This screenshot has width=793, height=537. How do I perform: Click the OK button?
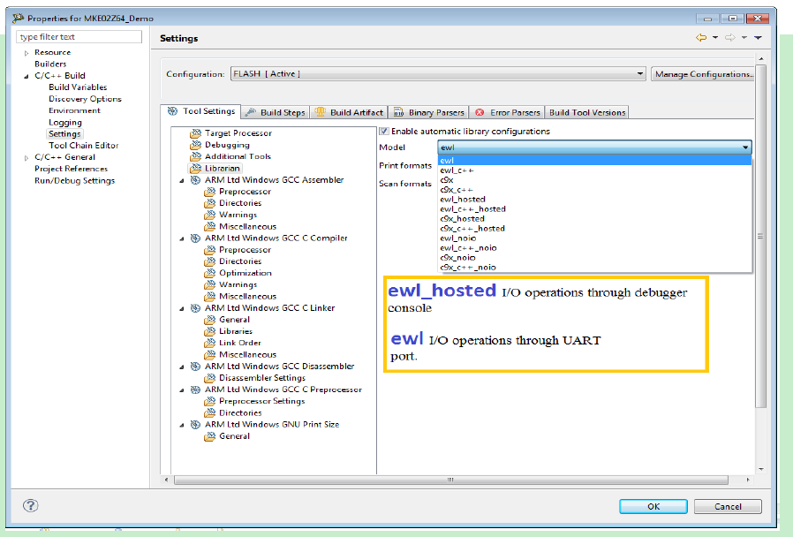[x=653, y=506]
